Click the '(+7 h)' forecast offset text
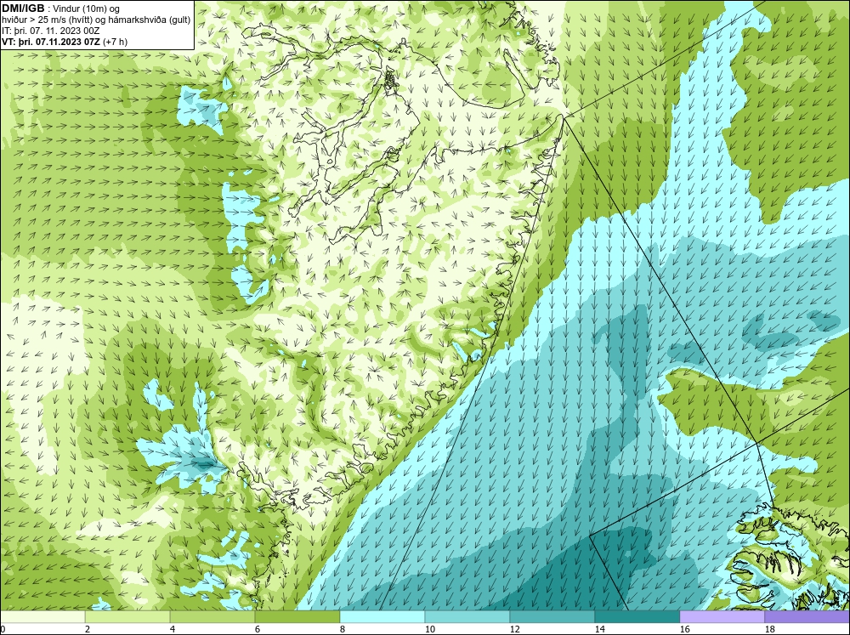This screenshot has width=850, height=635. click(115, 42)
